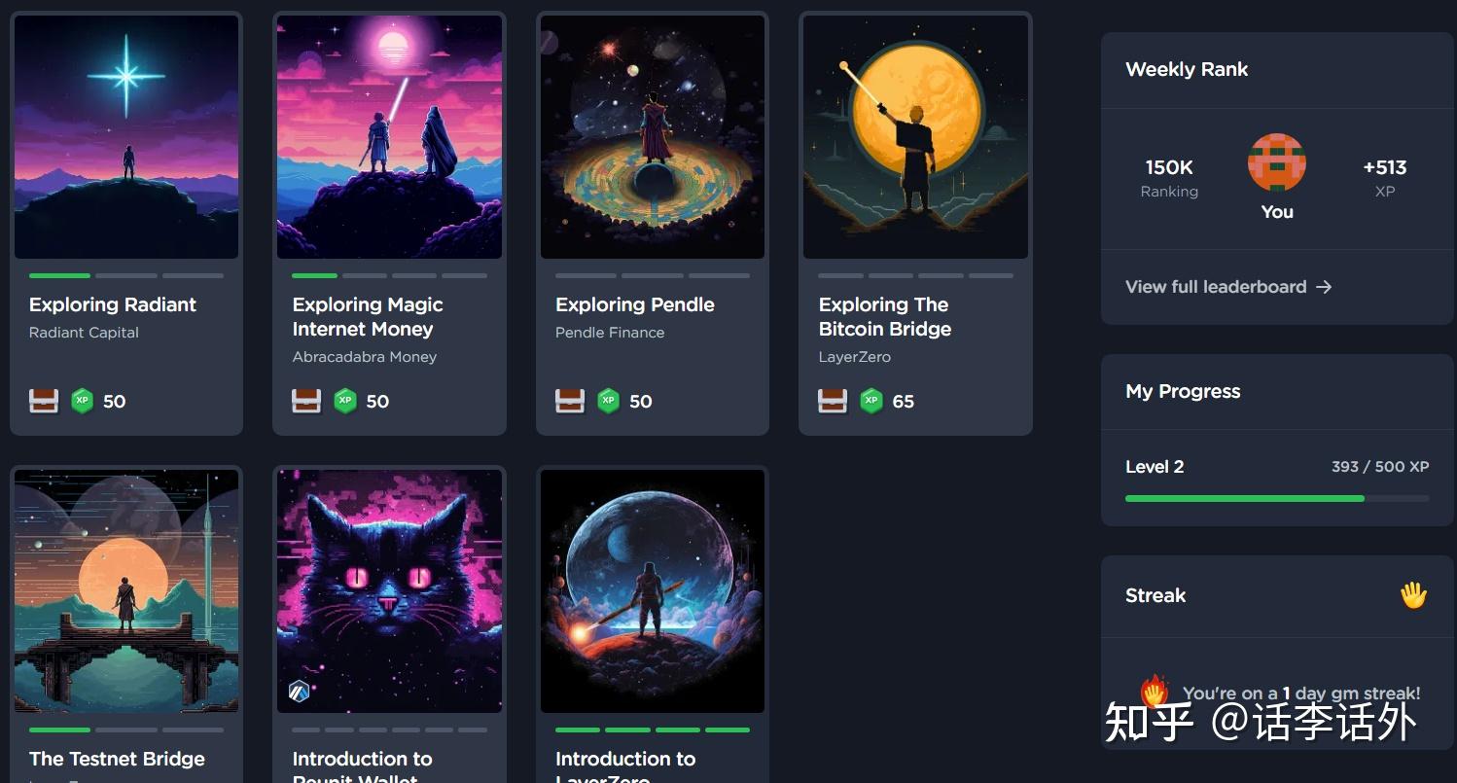Screen dimensions: 1457x783
Task: Select the Introduction to Rabbit Wallet title
Action: 362,768
